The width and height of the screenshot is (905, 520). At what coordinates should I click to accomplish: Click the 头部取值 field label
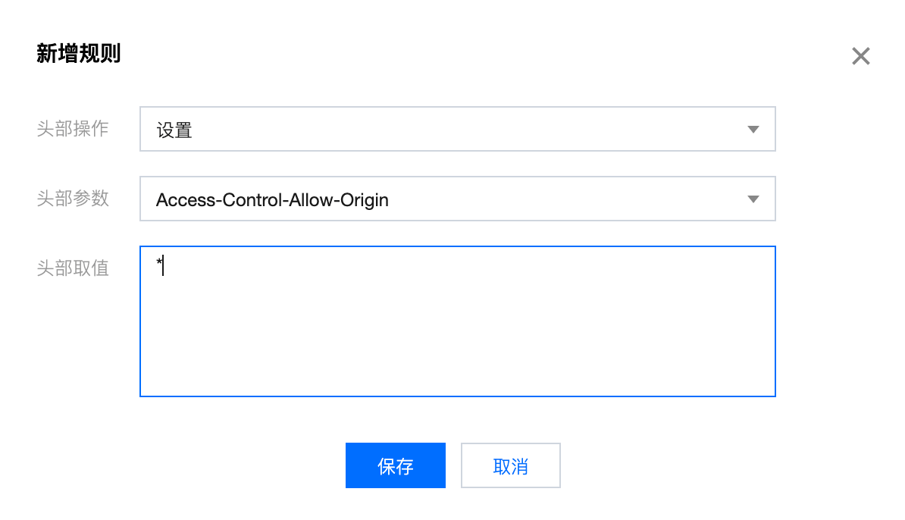[73, 268]
